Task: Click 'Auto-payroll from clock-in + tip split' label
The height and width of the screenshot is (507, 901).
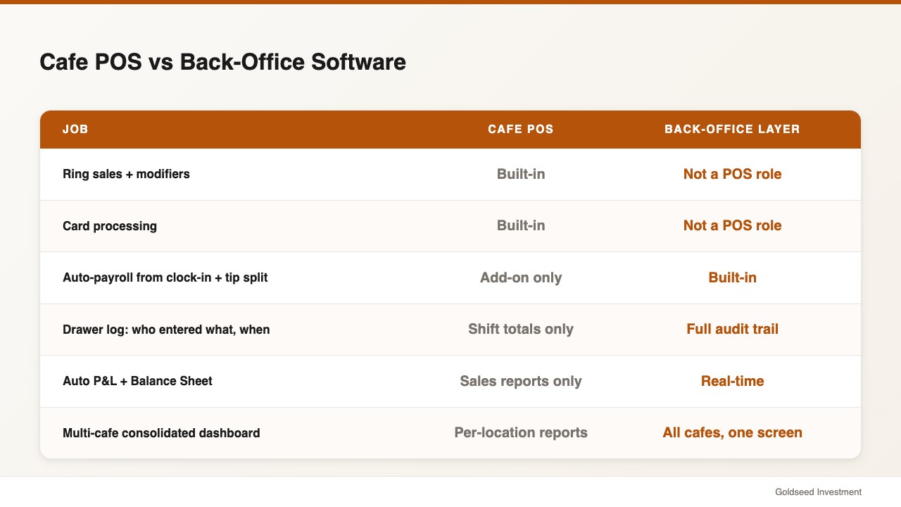Action: pos(165,277)
